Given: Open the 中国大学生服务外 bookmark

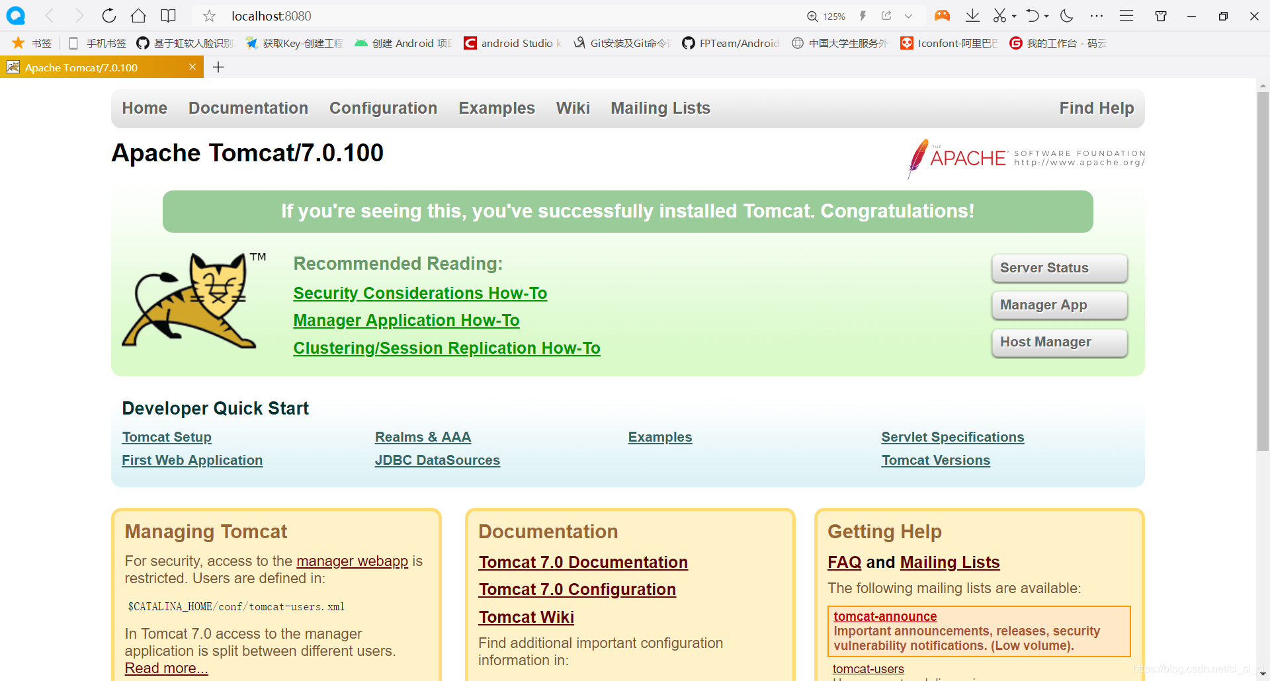Looking at the screenshot, I should pos(840,43).
